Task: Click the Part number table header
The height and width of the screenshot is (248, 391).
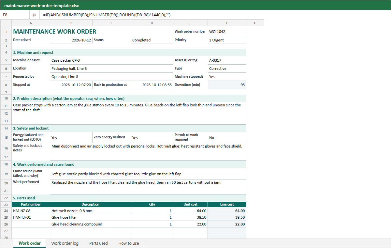Action: [31, 204]
